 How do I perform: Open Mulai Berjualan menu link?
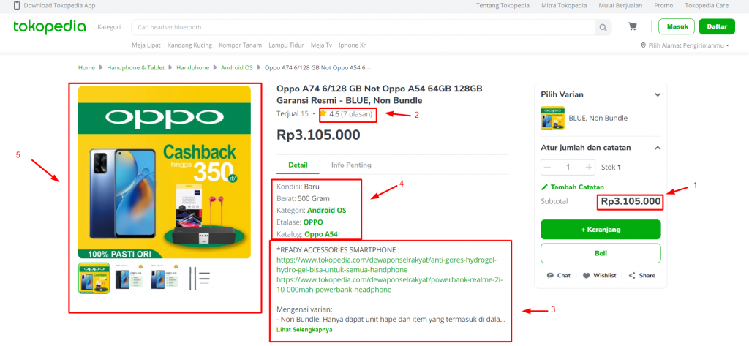(x=620, y=6)
